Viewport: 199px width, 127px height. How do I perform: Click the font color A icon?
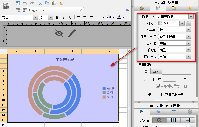[x=119, y=17]
